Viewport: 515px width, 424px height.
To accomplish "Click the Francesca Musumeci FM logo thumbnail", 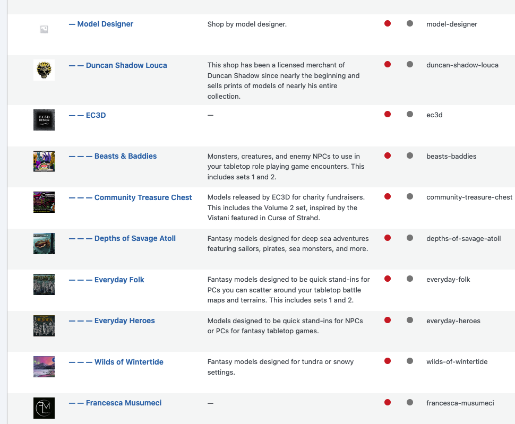I will click(44, 408).
